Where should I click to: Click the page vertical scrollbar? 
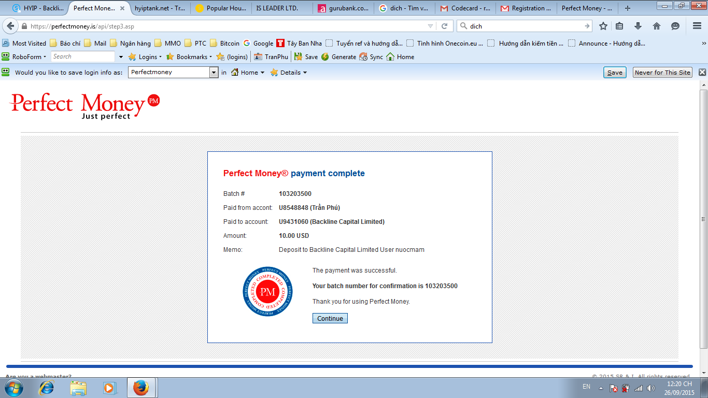pos(703,219)
